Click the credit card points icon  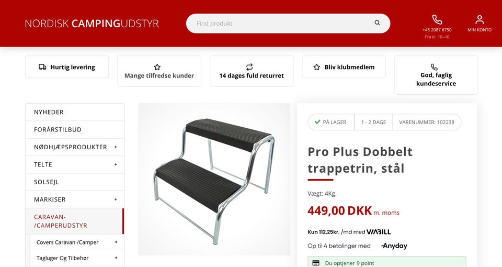[x=316, y=263]
